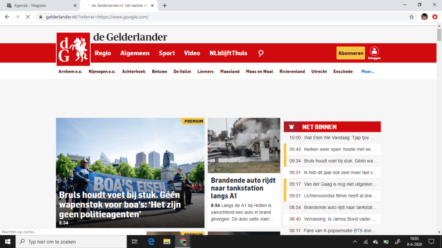Open the site search magnifier icon
The image size is (442, 248).
pos(261,53)
